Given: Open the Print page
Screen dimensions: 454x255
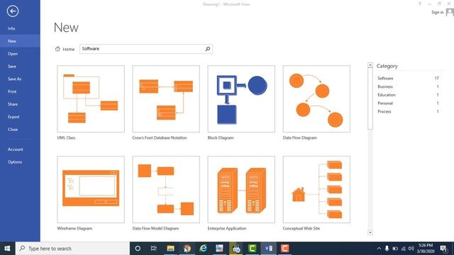Looking at the screenshot, I should [x=20, y=91].
